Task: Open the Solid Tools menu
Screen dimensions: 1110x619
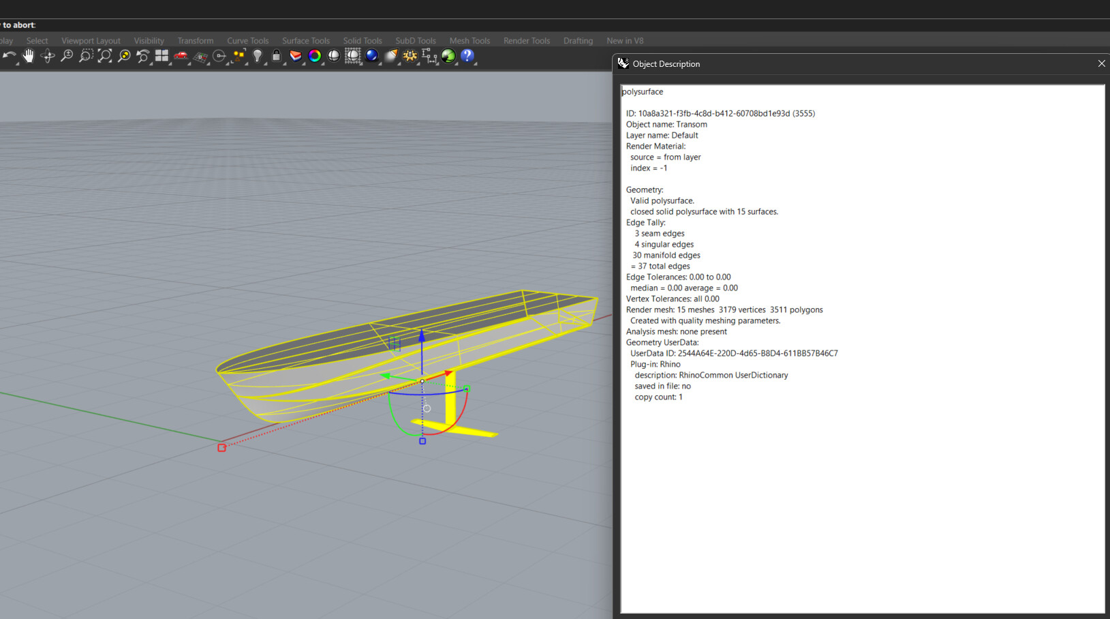Action: (x=362, y=40)
